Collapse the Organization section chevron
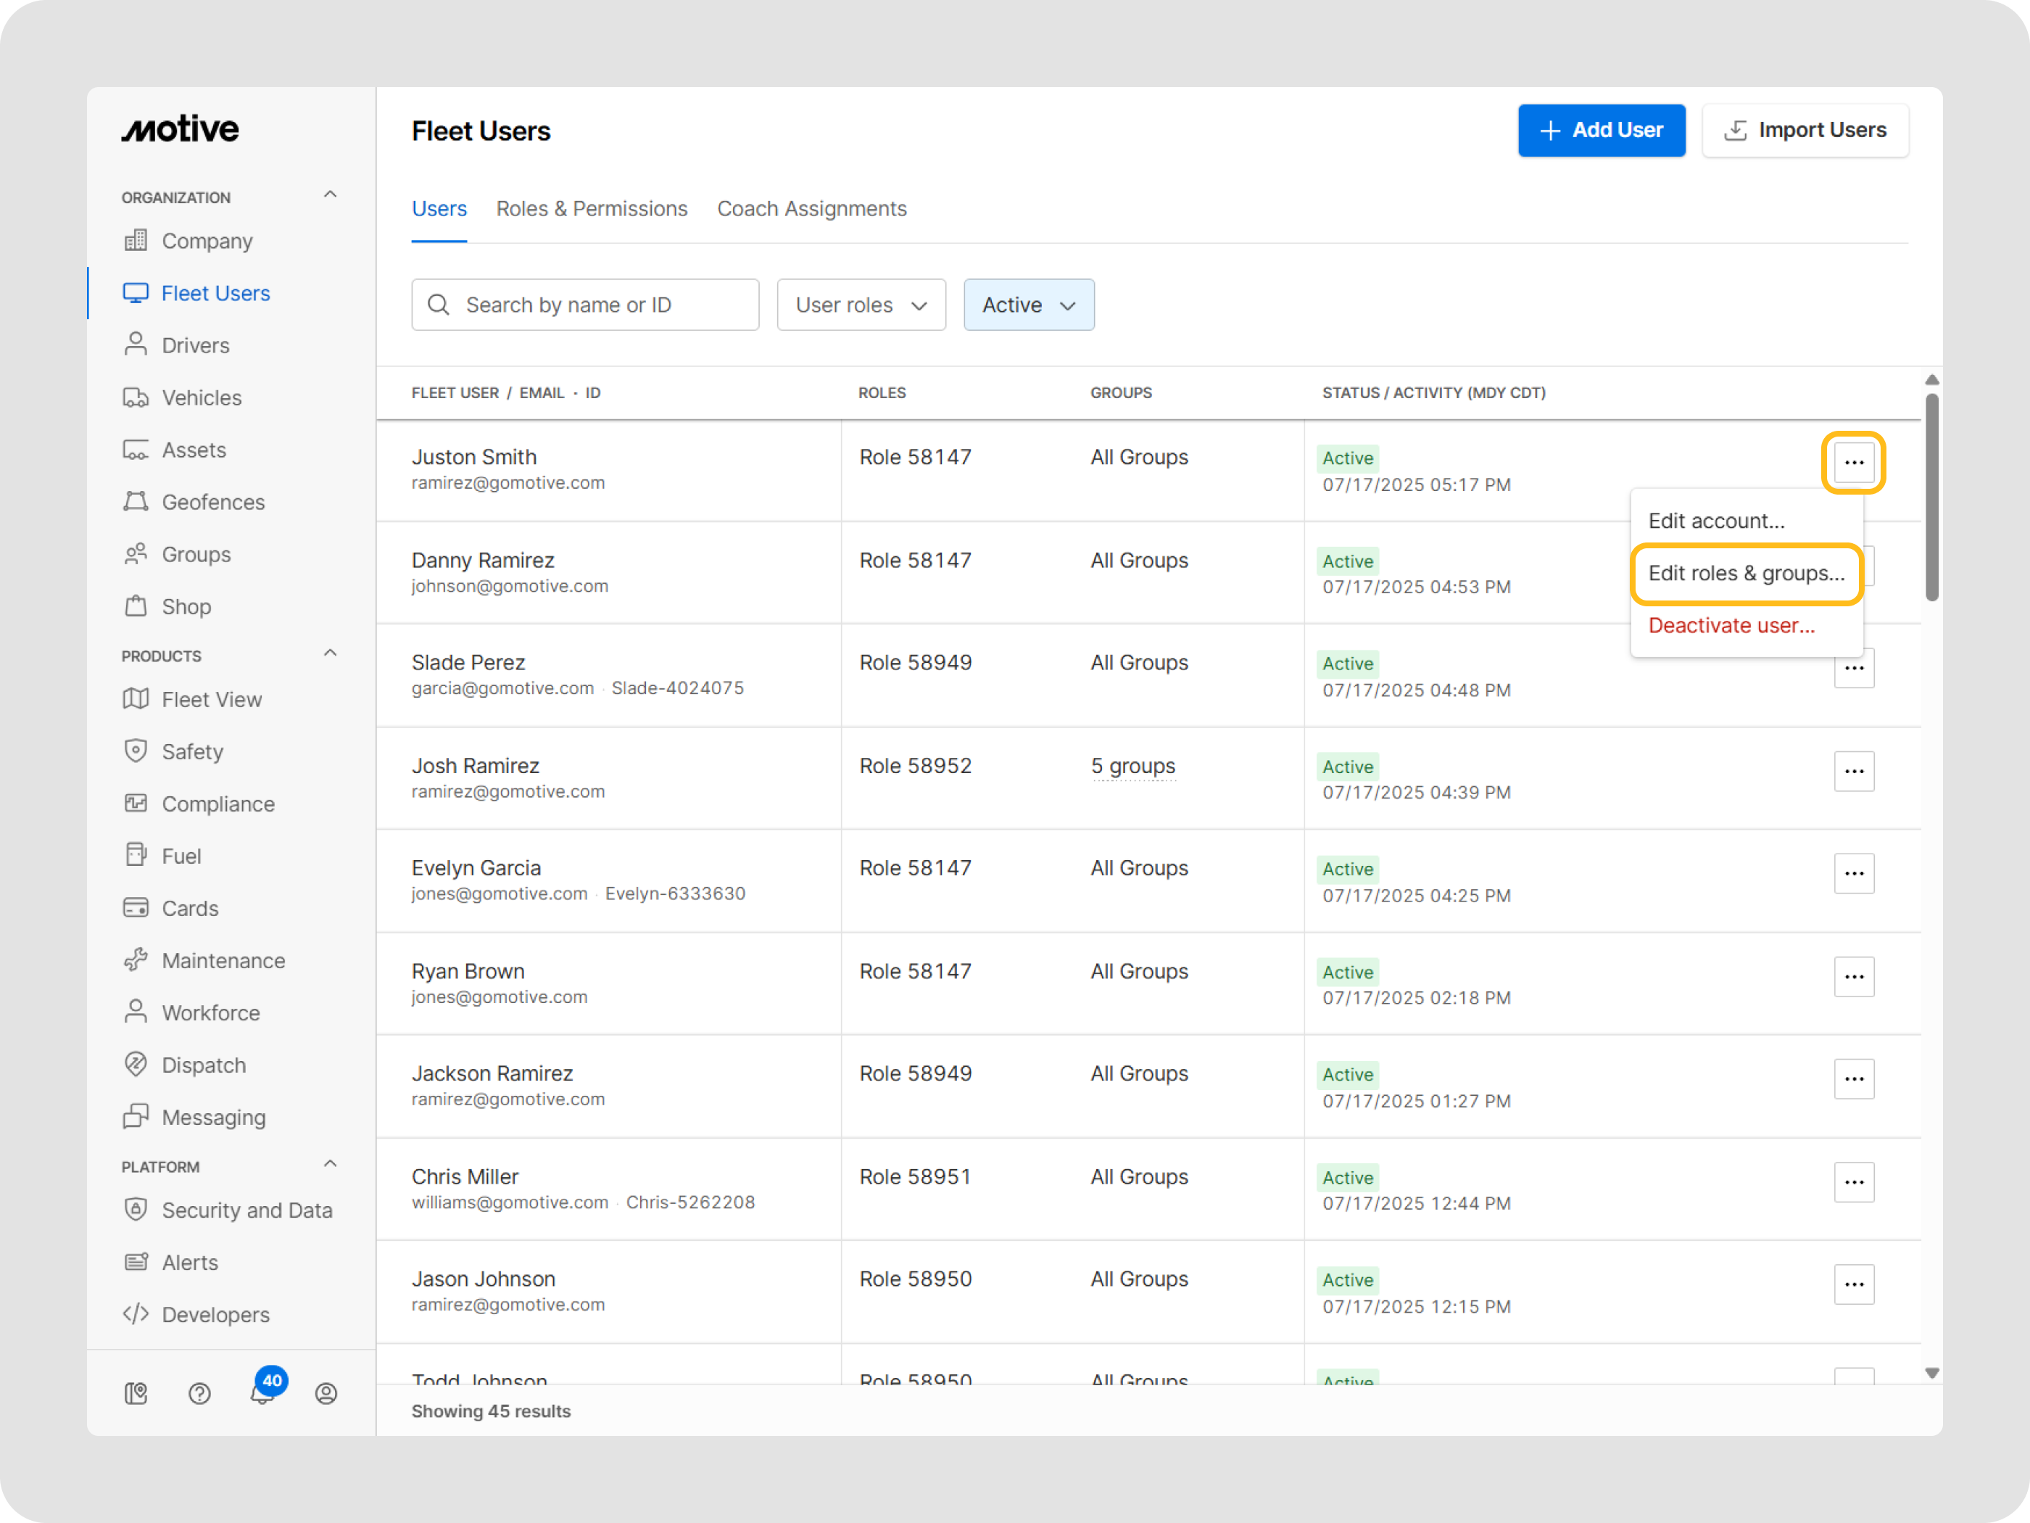 [x=331, y=194]
